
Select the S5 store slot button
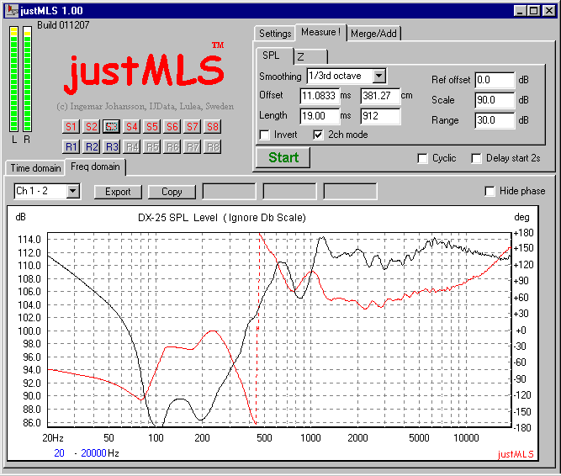click(x=151, y=127)
